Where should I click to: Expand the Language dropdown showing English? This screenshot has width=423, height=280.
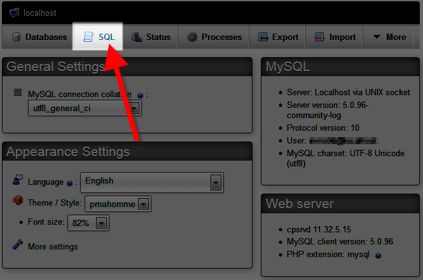click(x=151, y=182)
